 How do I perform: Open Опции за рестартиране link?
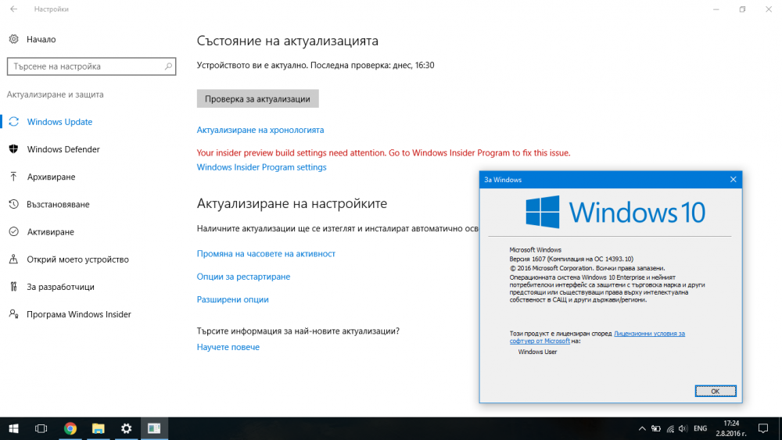pos(243,276)
